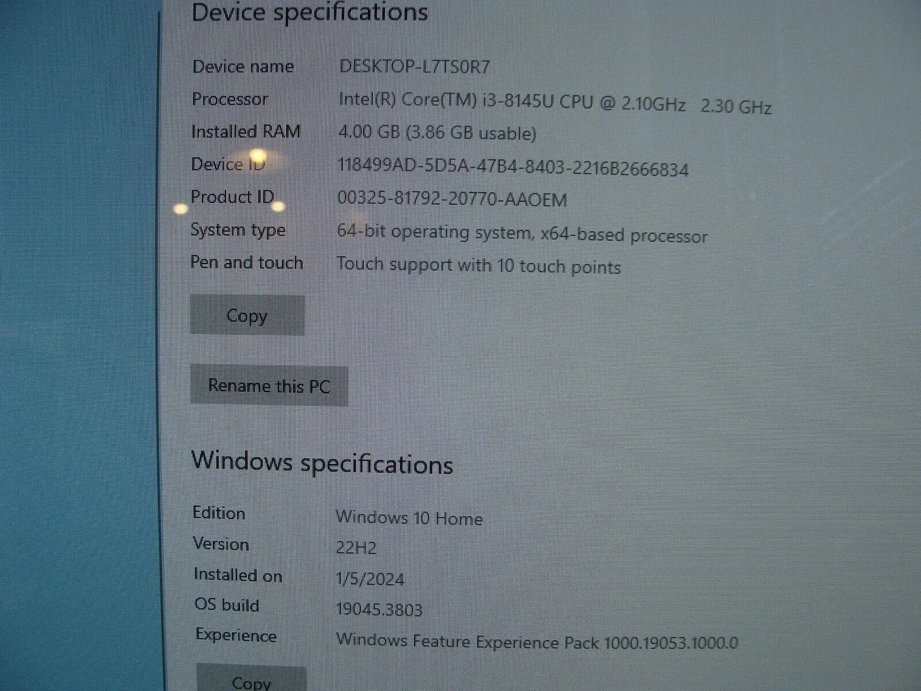Select the version value 22H2
The height and width of the screenshot is (691, 921).
pos(356,547)
